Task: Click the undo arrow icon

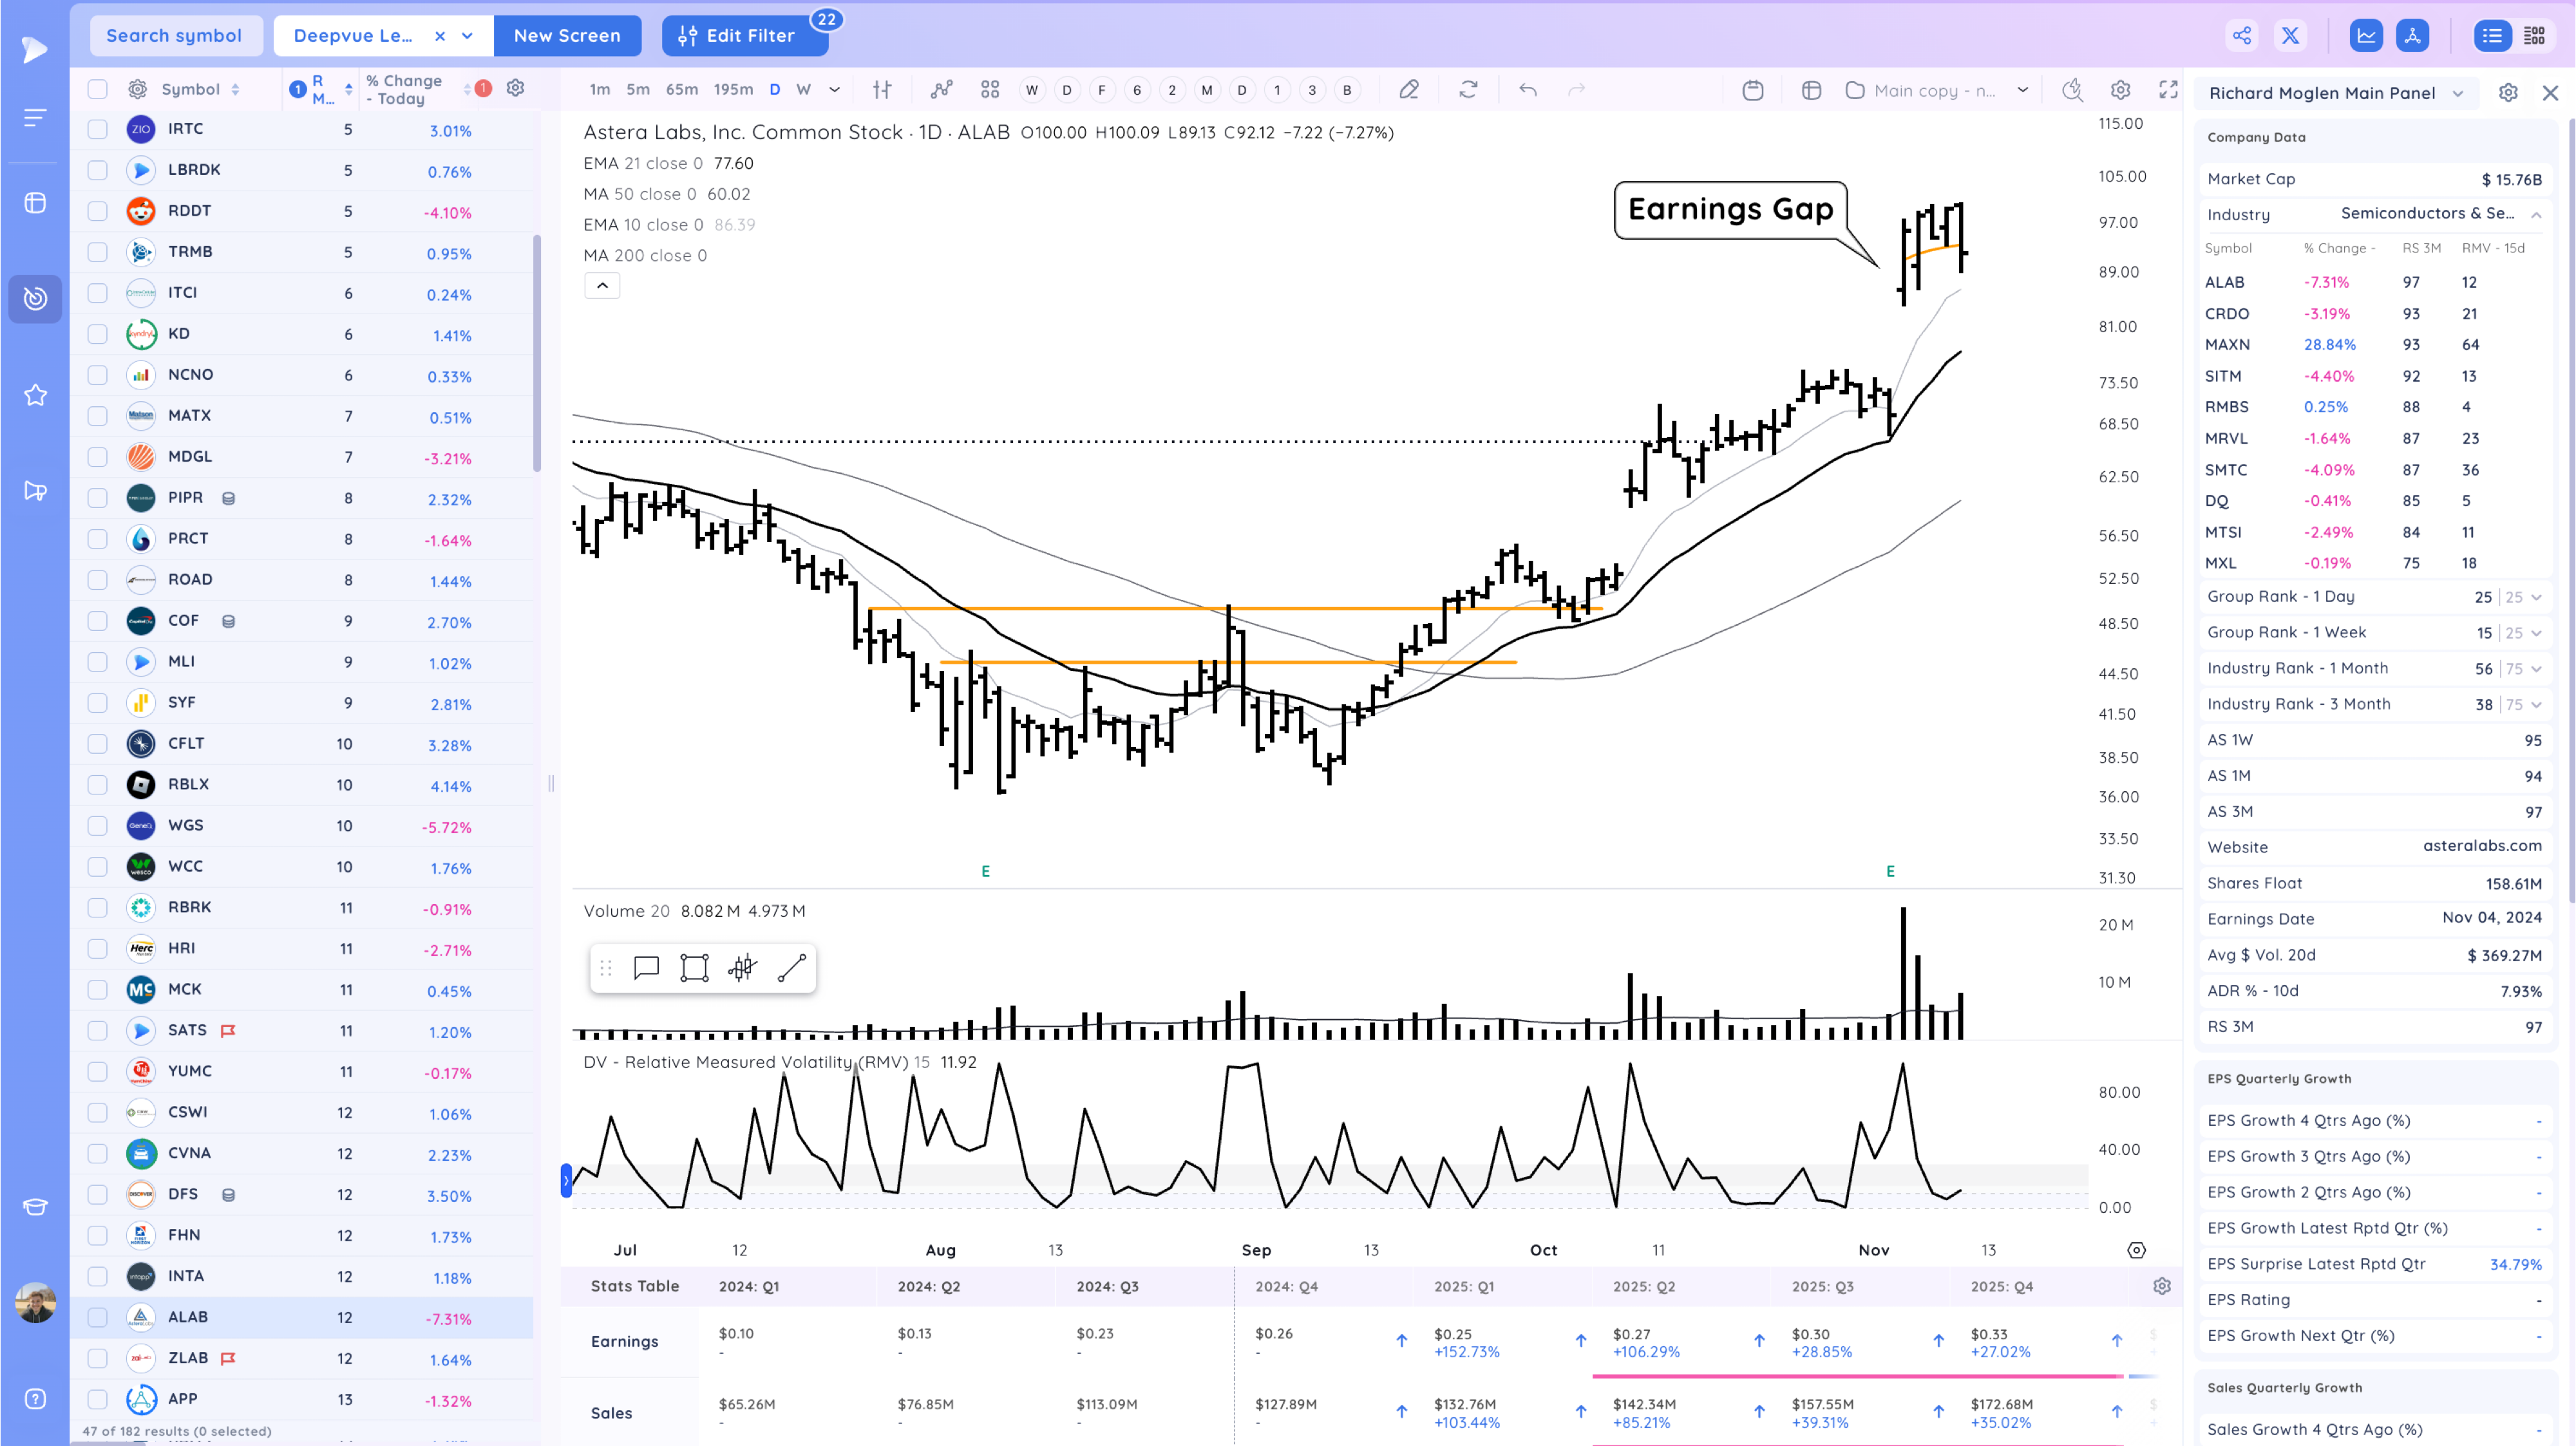Action: tap(1527, 90)
